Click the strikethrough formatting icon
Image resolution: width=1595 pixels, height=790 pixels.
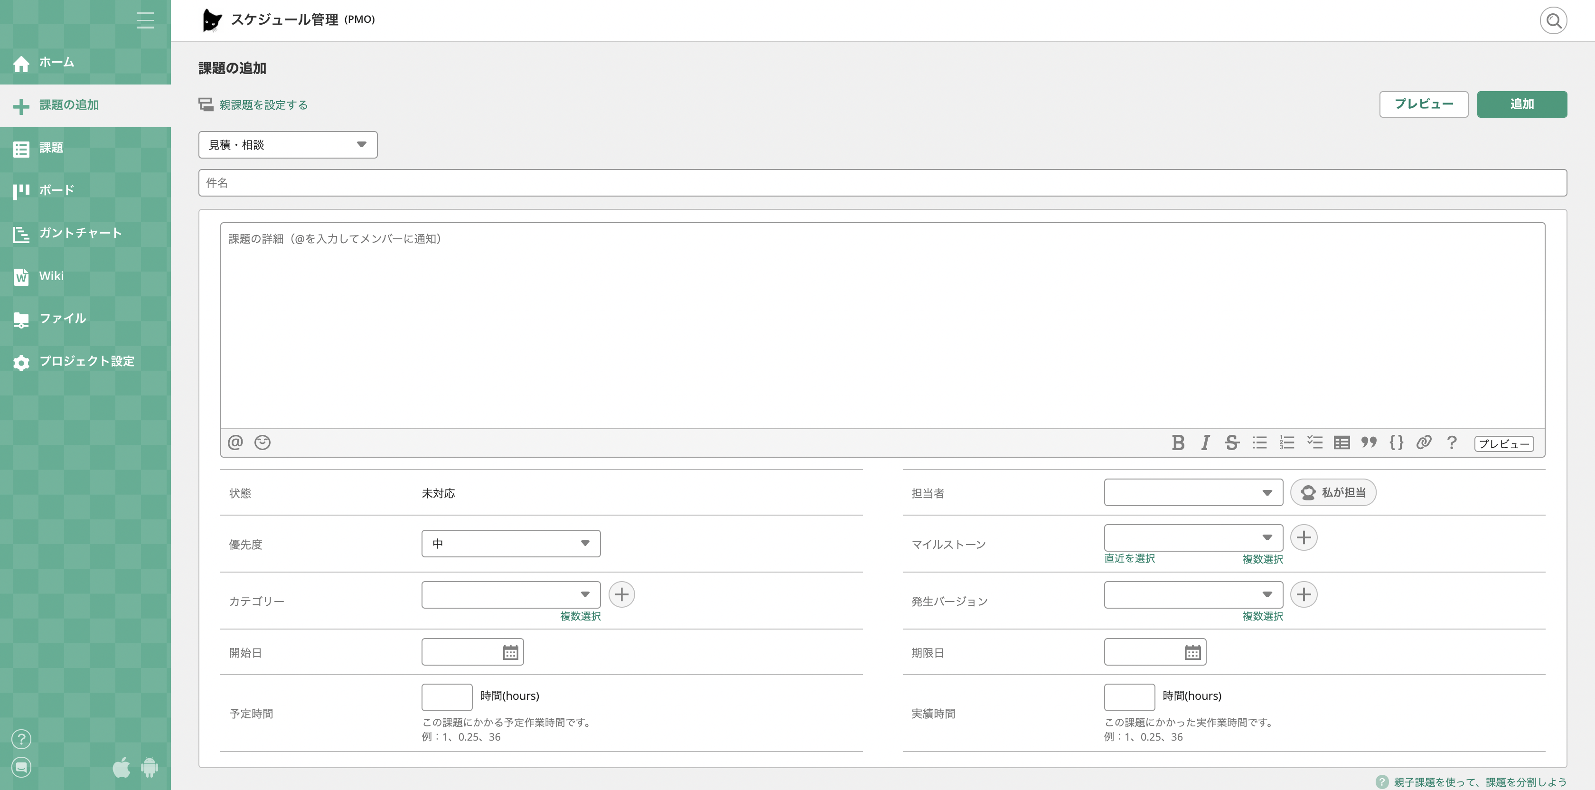coord(1232,442)
